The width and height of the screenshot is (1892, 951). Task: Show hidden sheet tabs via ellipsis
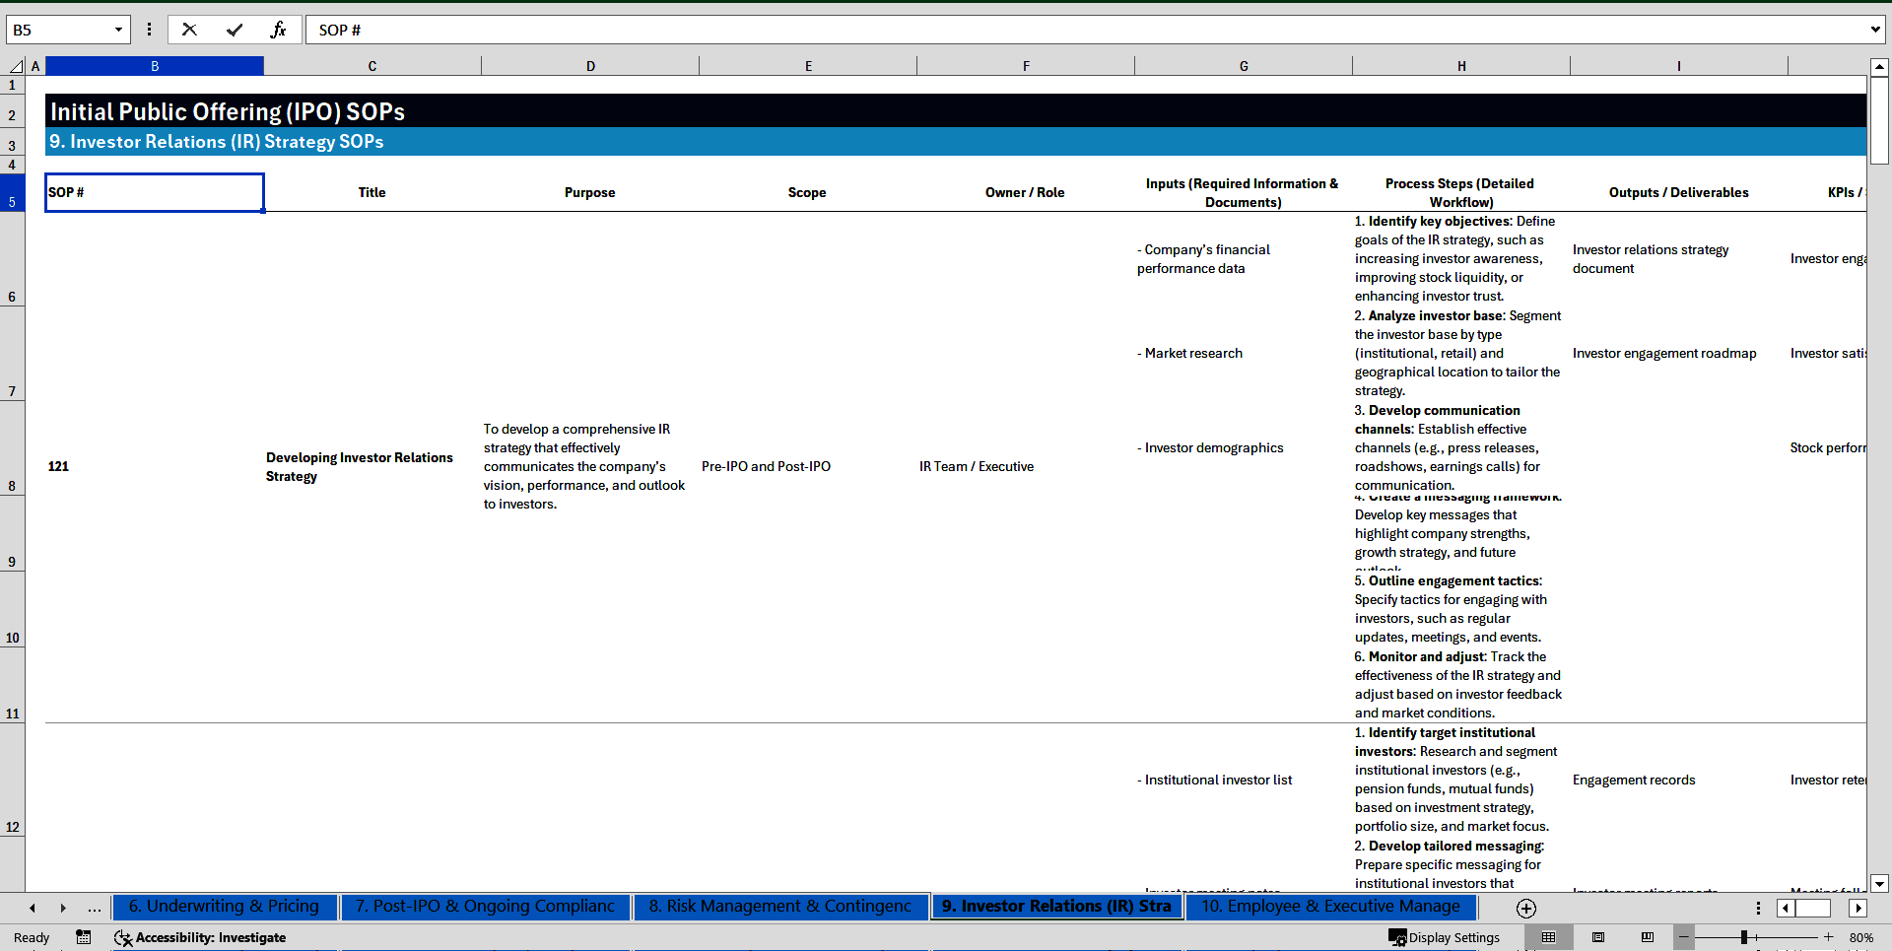point(94,908)
